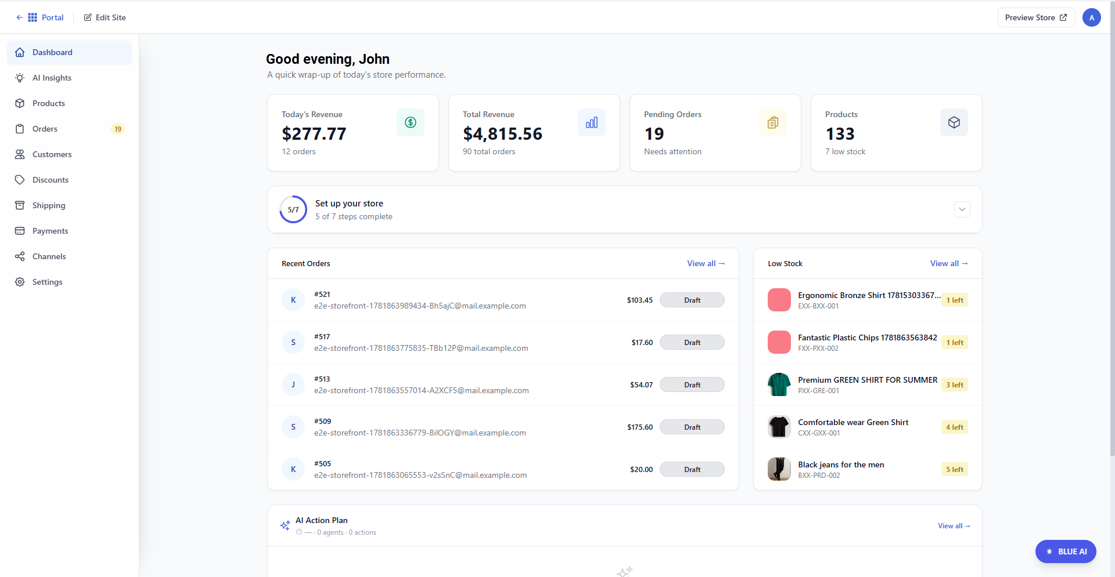This screenshot has height=577, width=1115.
Task: Click the Edit Site pencil icon
Action: (x=88, y=17)
